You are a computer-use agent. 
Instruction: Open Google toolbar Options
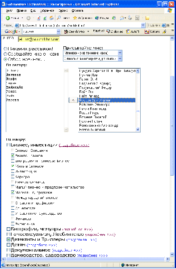(x=152, y=31)
